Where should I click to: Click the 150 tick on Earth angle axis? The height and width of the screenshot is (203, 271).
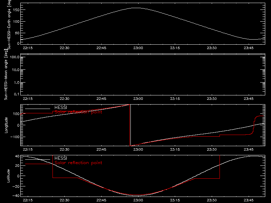[16, 10]
